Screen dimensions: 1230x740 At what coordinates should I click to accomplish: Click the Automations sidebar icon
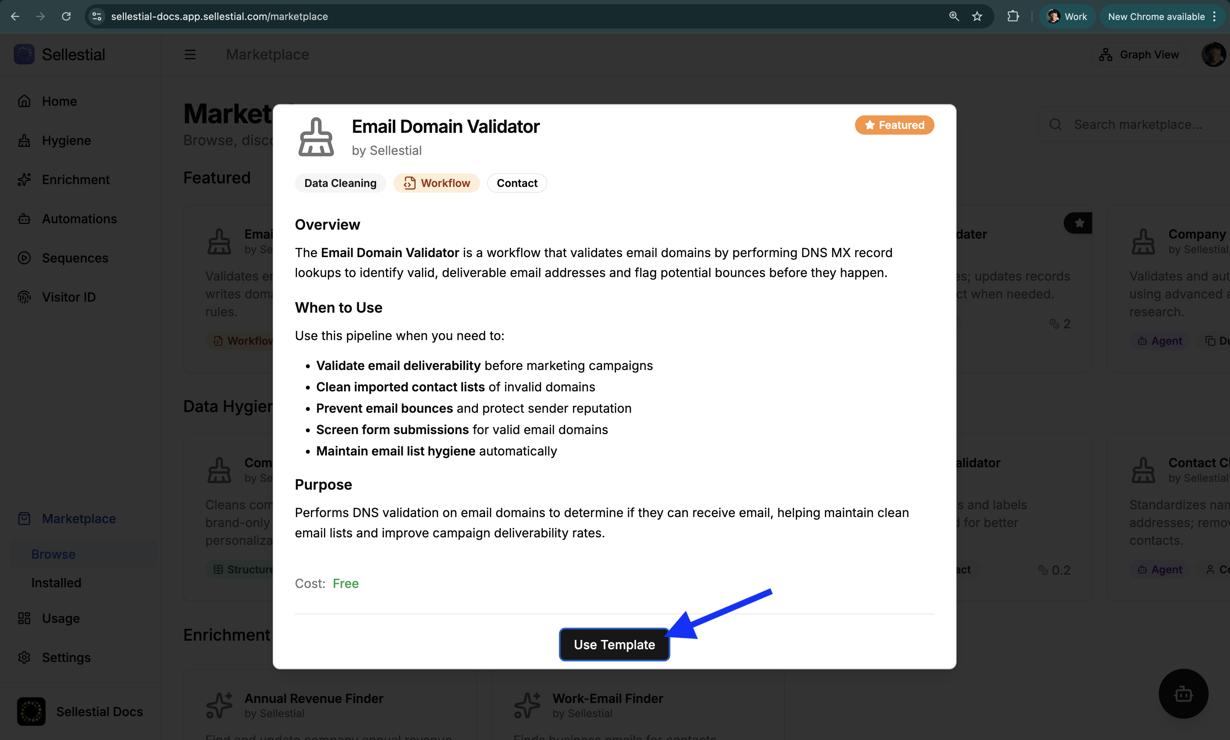pyautogui.click(x=24, y=218)
